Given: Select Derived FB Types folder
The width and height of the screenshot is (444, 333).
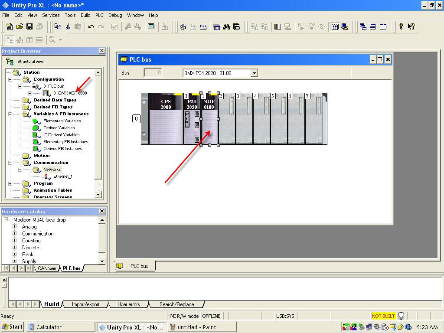Looking at the screenshot, I should point(53,107).
